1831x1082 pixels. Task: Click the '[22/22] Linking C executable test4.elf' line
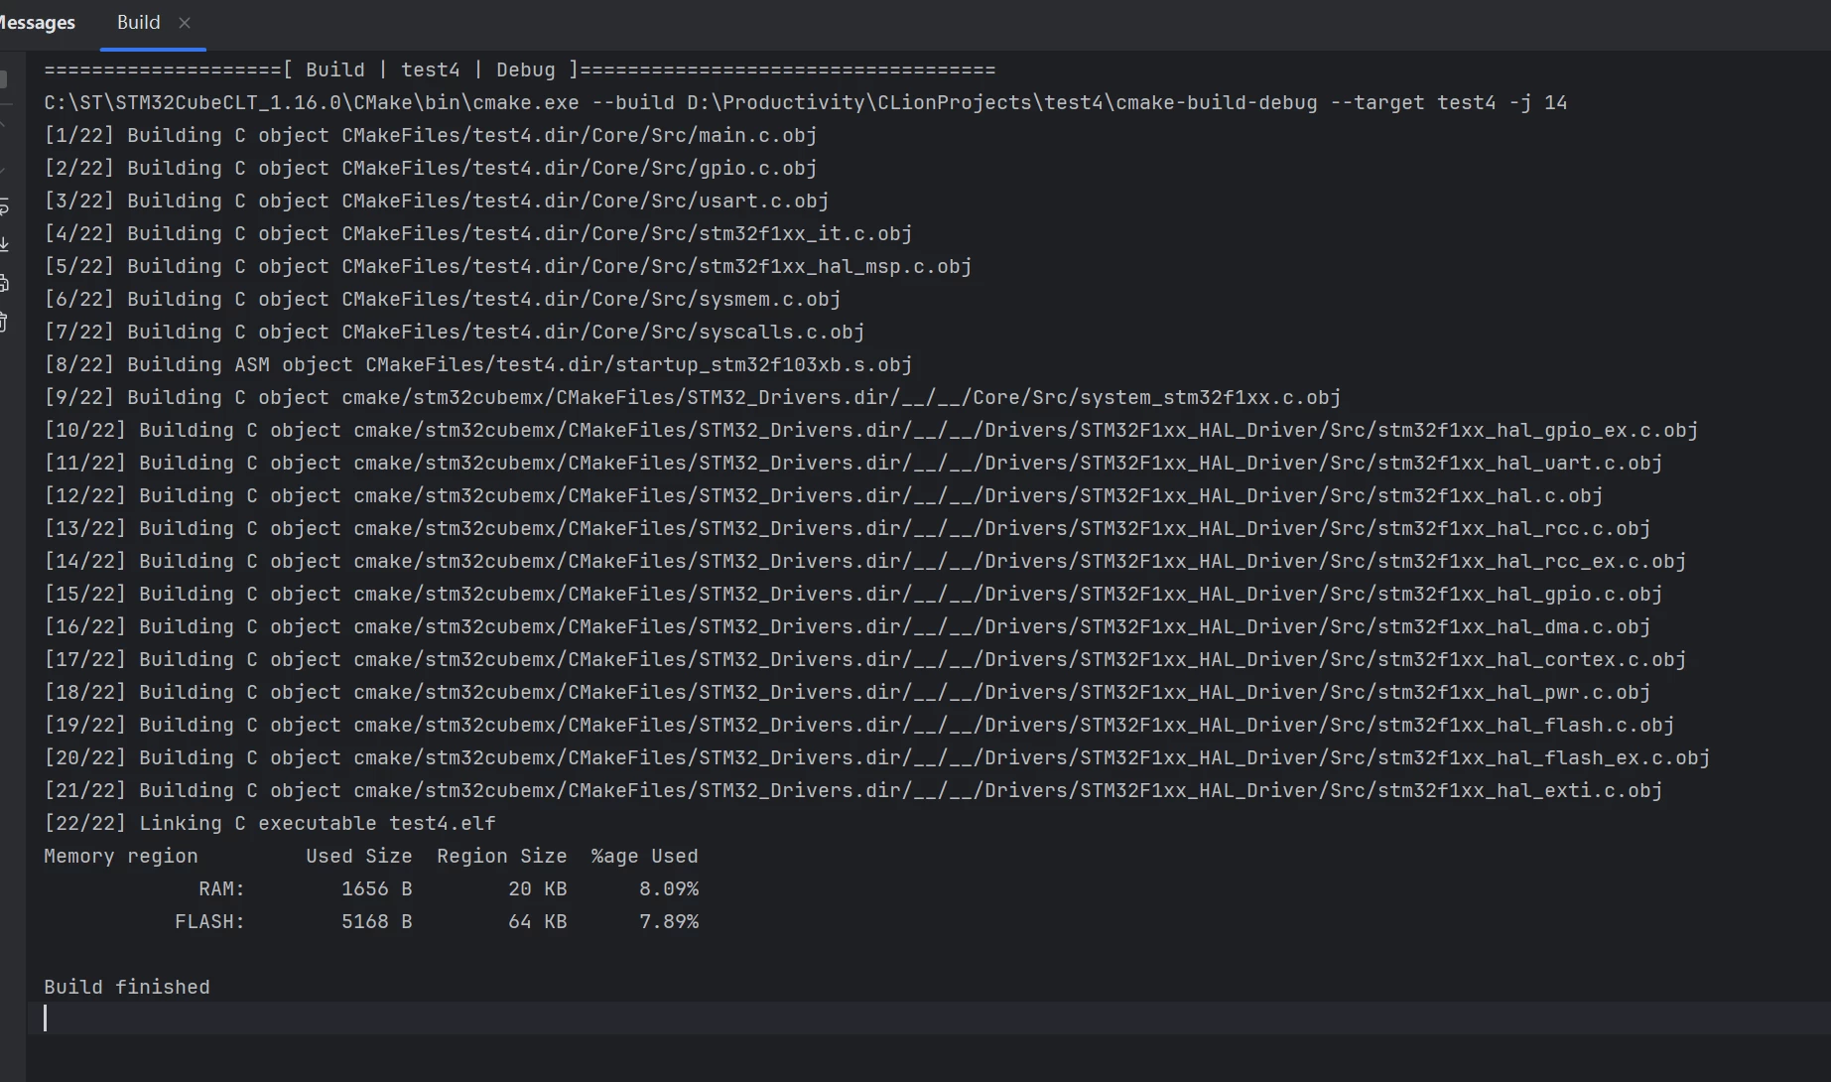[269, 824]
